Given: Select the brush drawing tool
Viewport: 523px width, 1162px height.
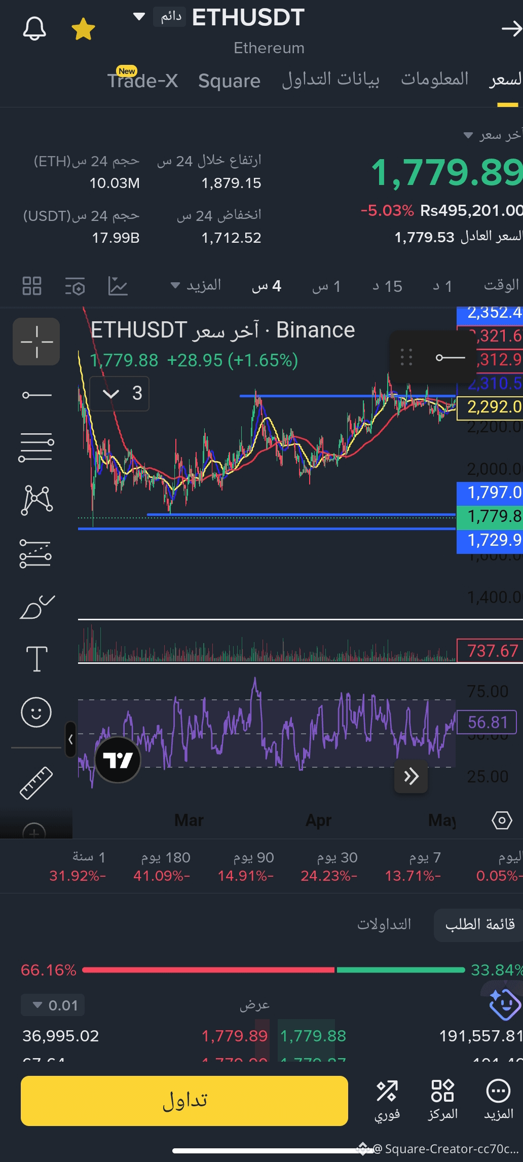Looking at the screenshot, I should pyautogui.click(x=36, y=607).
